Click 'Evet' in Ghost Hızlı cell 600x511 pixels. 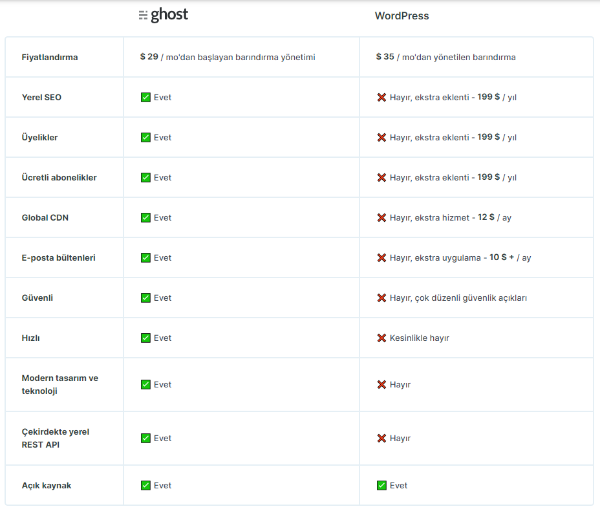click(x=163, y=338)
